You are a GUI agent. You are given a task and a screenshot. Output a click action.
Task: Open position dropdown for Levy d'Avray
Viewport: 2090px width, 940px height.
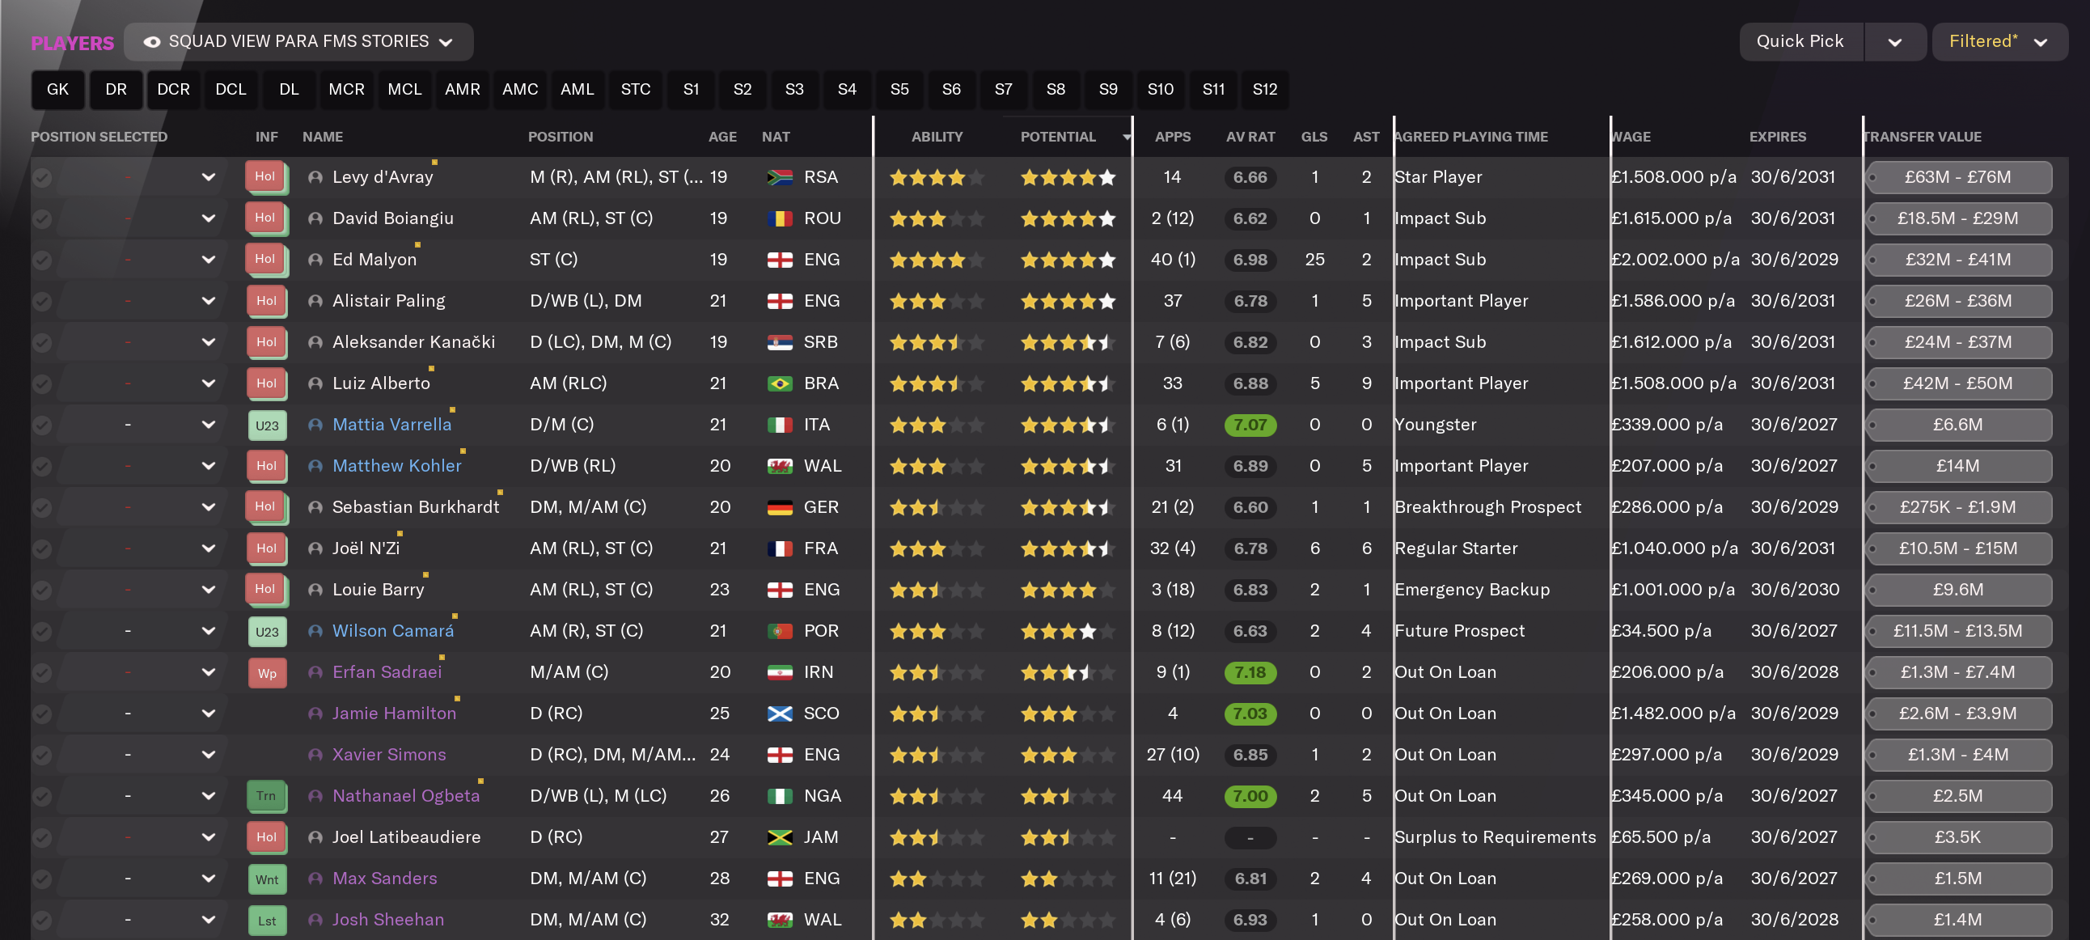point(209,177)
